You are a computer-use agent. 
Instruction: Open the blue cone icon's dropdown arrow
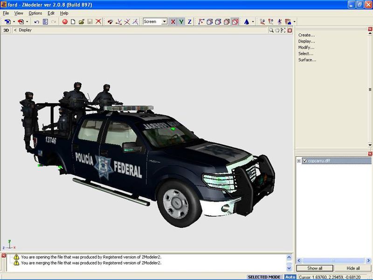[x=253, y=22]
